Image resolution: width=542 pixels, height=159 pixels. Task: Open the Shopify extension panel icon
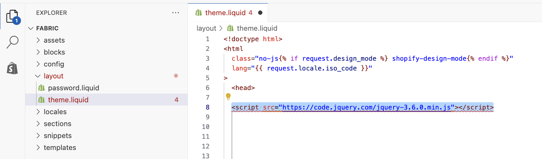pyautogui.click(x=12, y=68)
